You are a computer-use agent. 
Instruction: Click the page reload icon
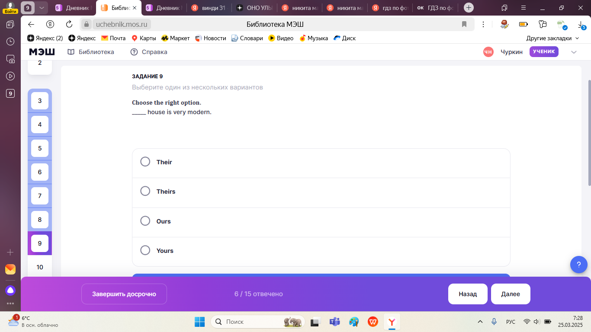point(69,24)
